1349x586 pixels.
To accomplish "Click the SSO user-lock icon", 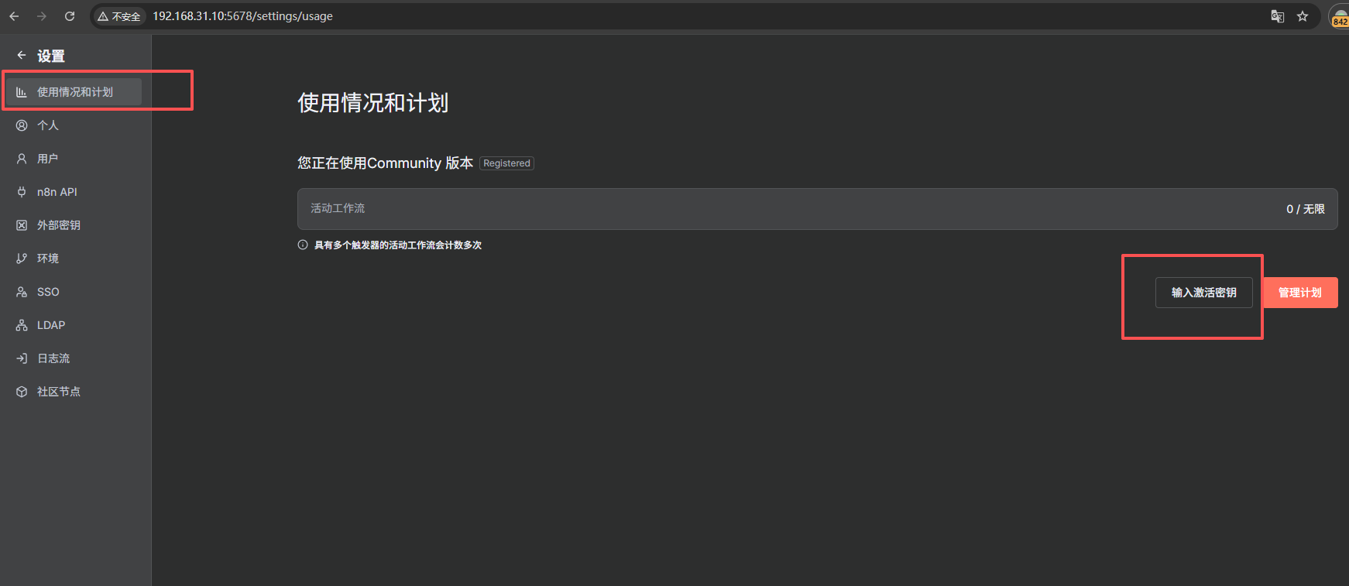I will point(22,292).
